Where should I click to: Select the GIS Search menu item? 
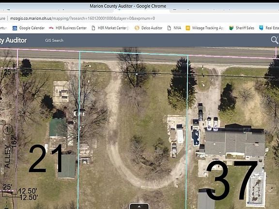click(x=54, y=40)
